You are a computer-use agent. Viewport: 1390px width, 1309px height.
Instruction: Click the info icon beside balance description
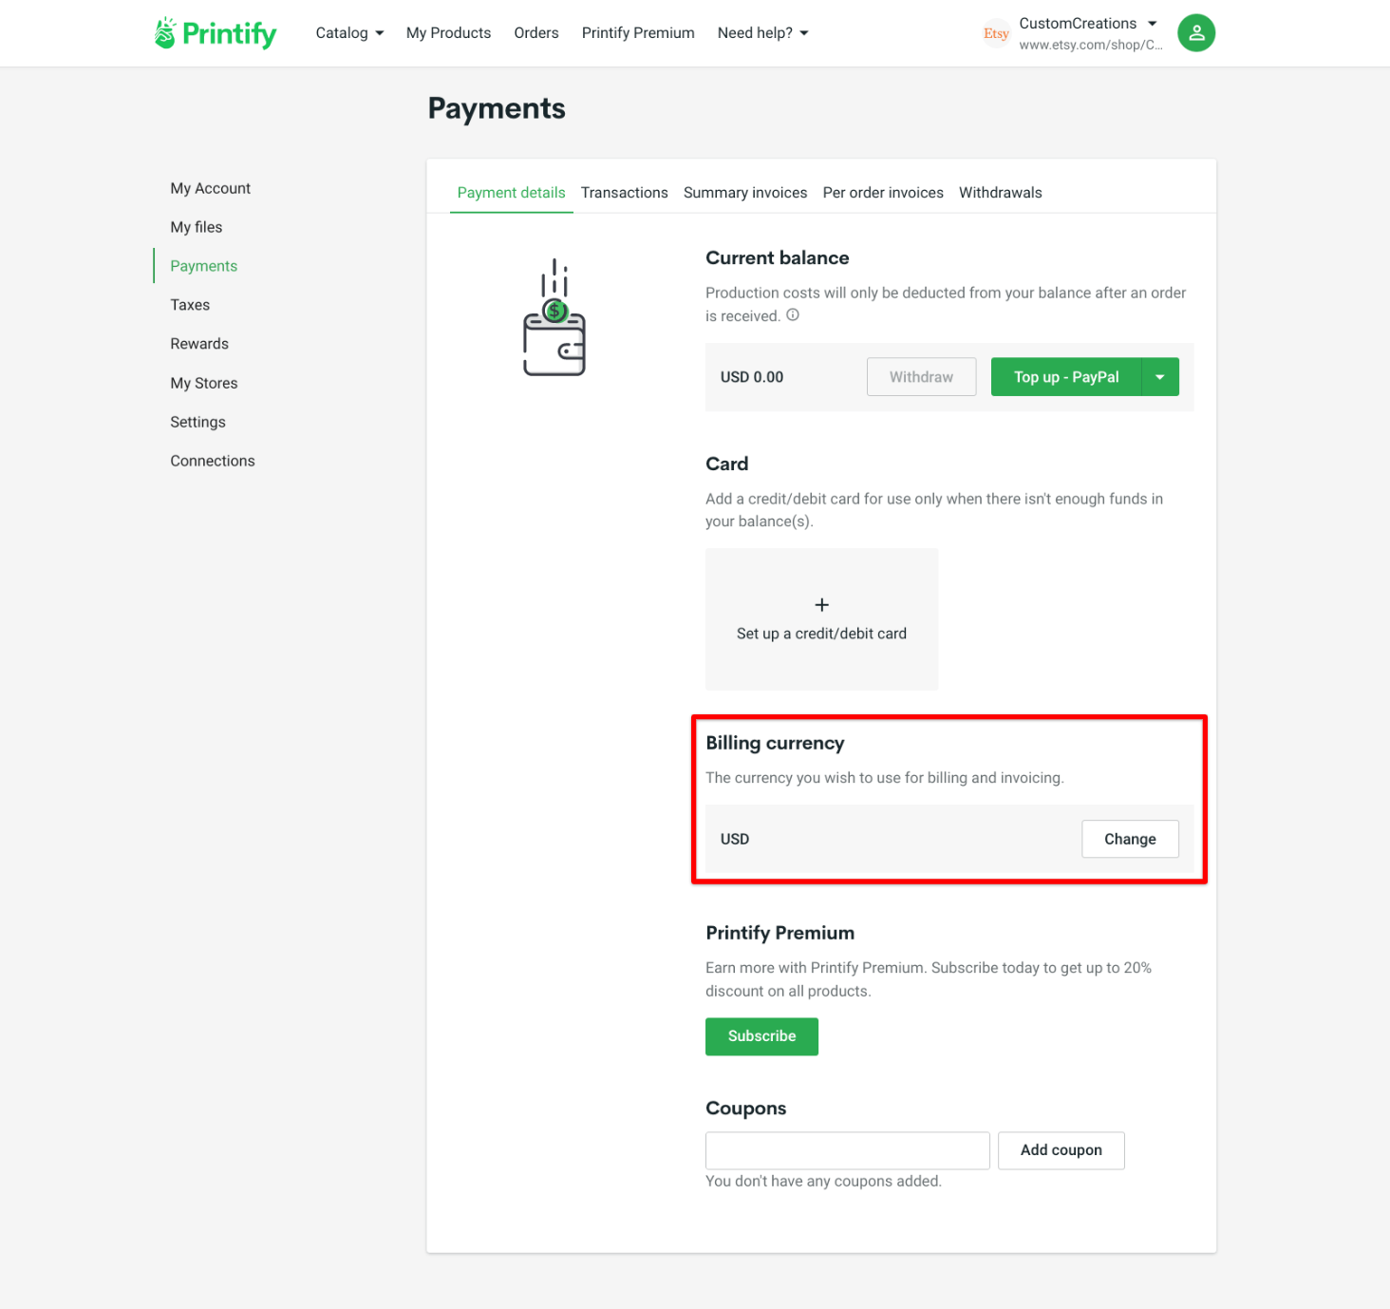[x=793, y=315]
